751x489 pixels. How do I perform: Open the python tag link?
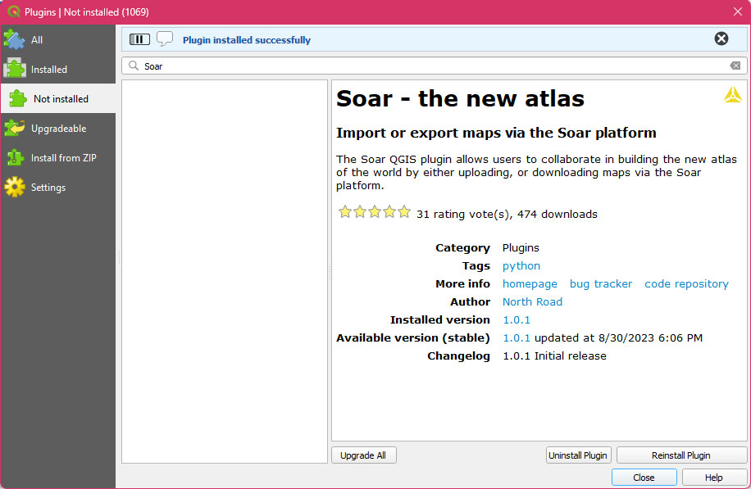521,266
